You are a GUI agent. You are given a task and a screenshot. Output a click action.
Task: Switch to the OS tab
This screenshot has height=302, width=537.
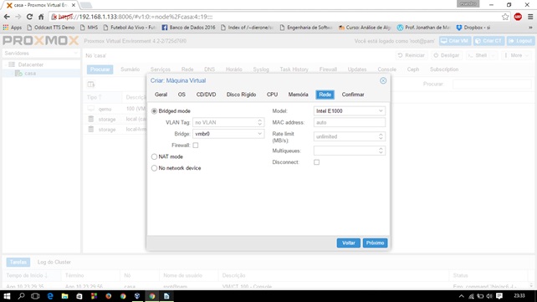(x=182, y=95)
